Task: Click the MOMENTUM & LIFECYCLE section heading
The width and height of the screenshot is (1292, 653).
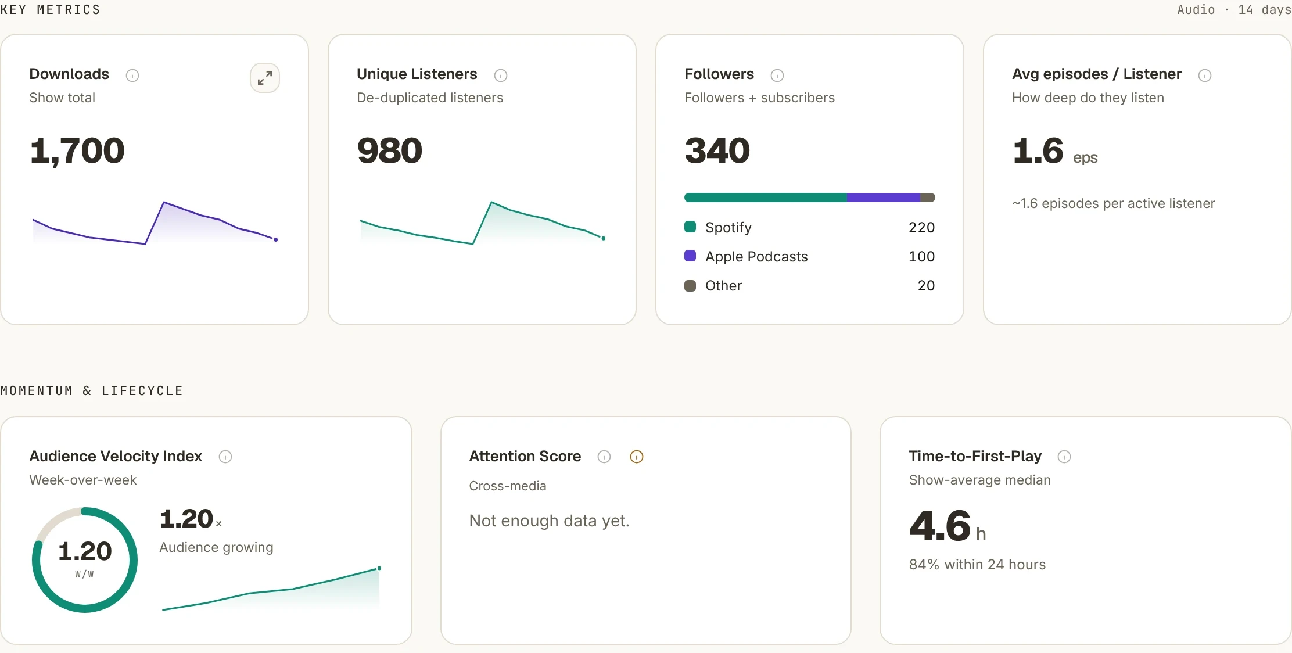Action: coord(92,390)
